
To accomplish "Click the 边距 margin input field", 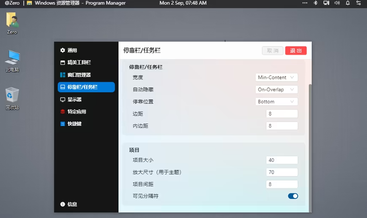I will (x=282, y=114).
